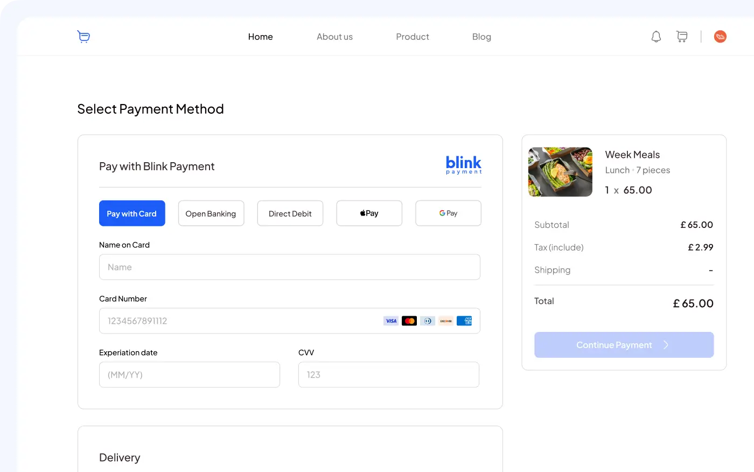
Task: Go to the Home menu item
Action: point(261,37)
